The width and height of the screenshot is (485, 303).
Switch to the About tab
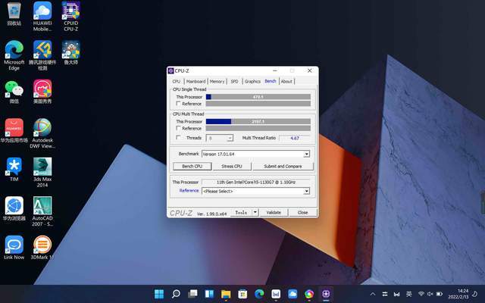point(286,81)
